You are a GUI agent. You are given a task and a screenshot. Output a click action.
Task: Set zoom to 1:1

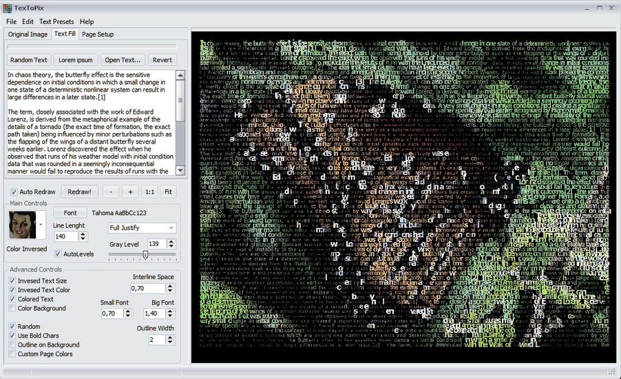click(x=149, y=192)
